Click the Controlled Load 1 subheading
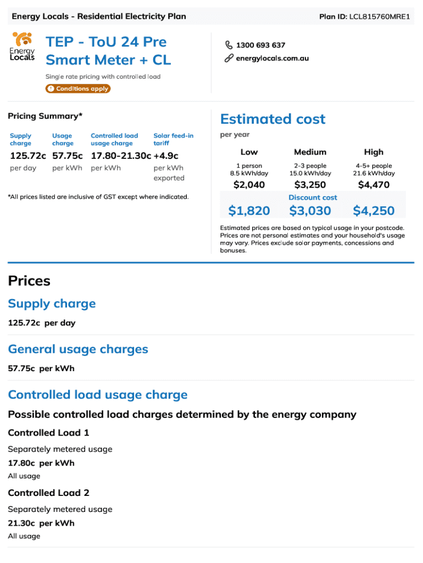 pyautogui.click(x=48, y=433)
